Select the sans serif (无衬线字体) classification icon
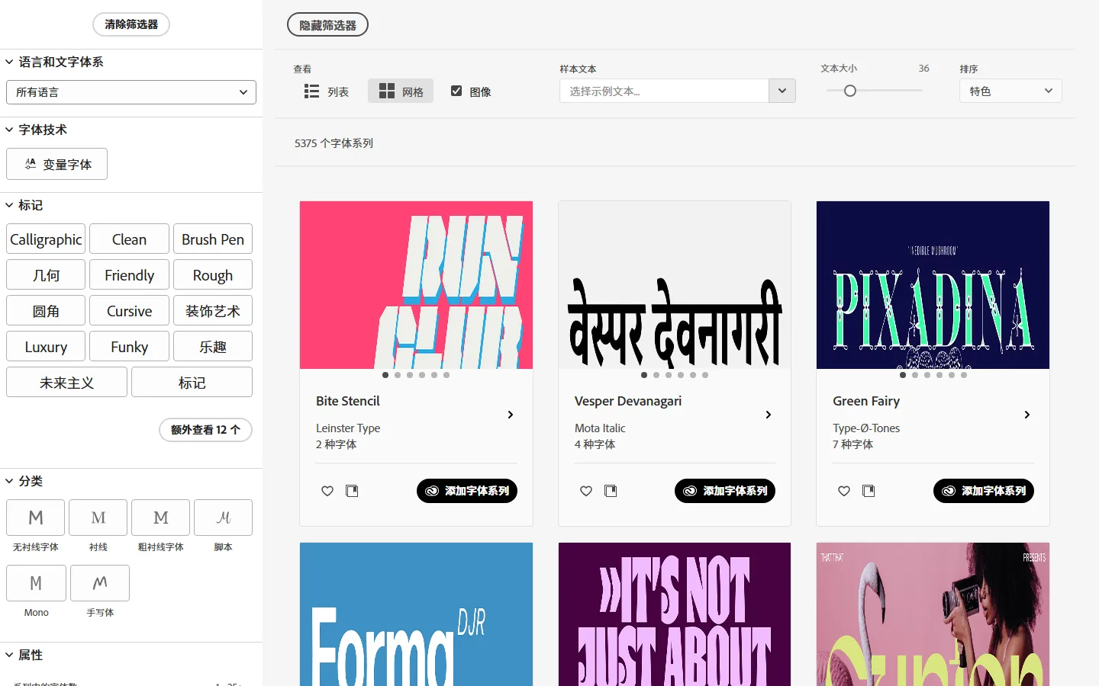This screenshot has width=1099, height=686. [x=36, y=518]
